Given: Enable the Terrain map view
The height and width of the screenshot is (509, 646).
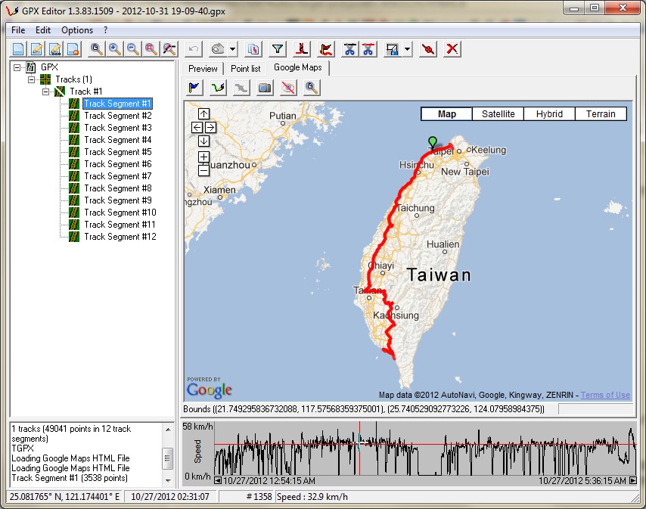Looking at the screenshot, I should (601, 113).
